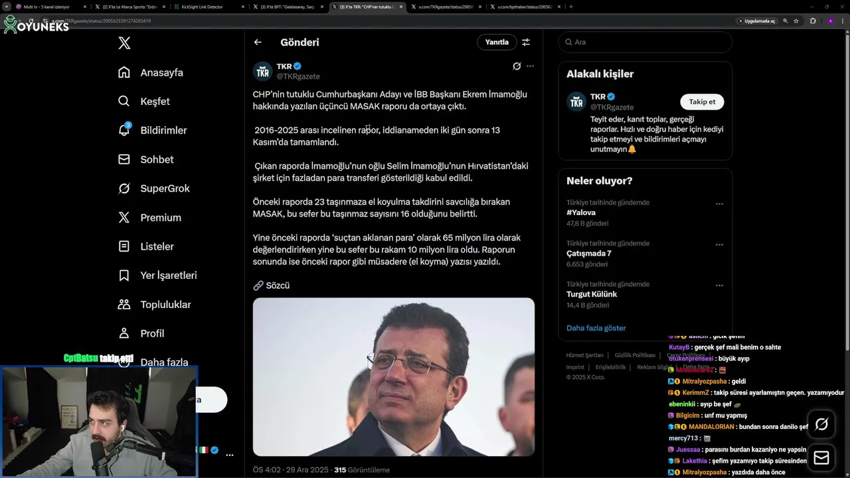Open the Sohbet envelope icon

124,159
